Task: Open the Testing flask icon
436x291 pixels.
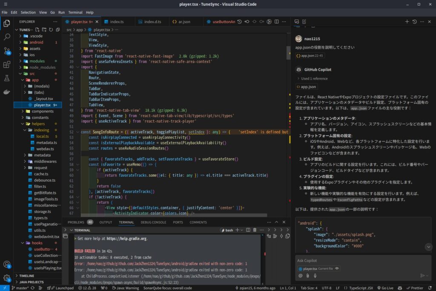Action: [7, 78]
